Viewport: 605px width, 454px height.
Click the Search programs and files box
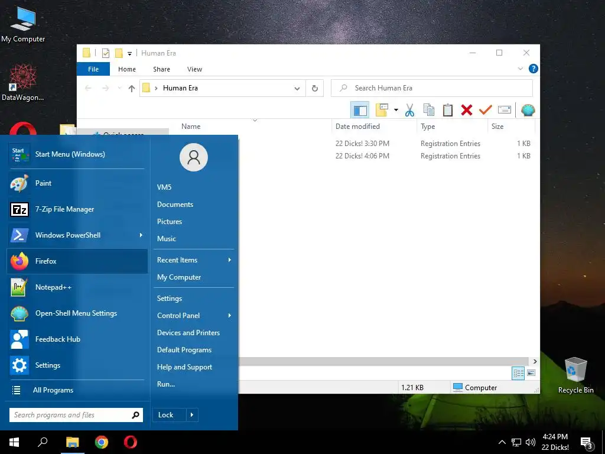pyautogui.click(x=76, y=415)
